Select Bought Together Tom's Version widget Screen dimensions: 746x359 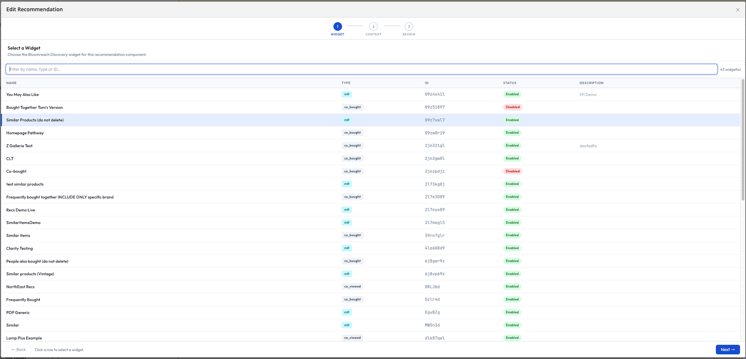coord(371,107)
